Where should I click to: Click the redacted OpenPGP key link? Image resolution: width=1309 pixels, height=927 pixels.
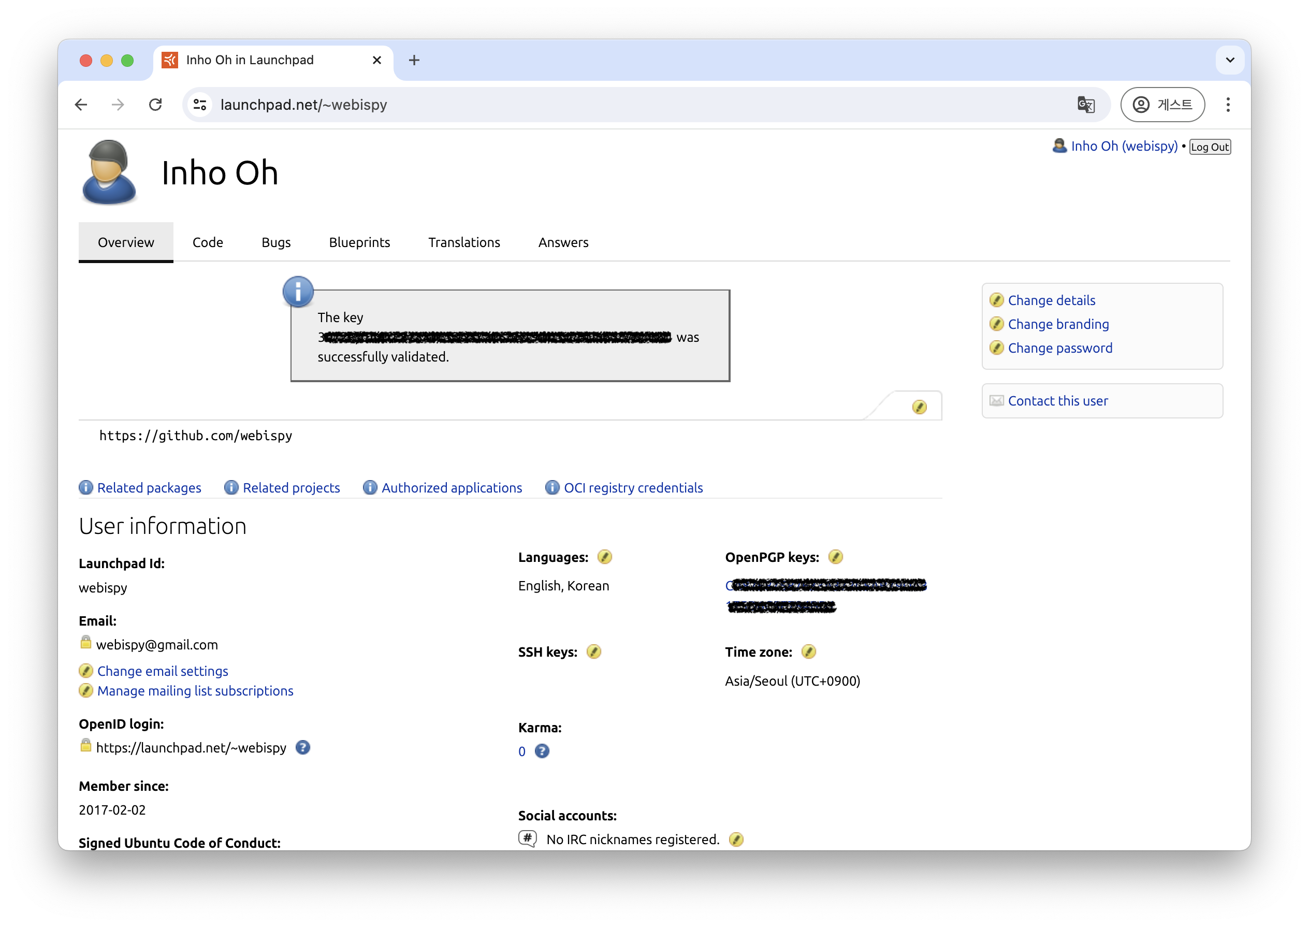(x=826, y=596)
